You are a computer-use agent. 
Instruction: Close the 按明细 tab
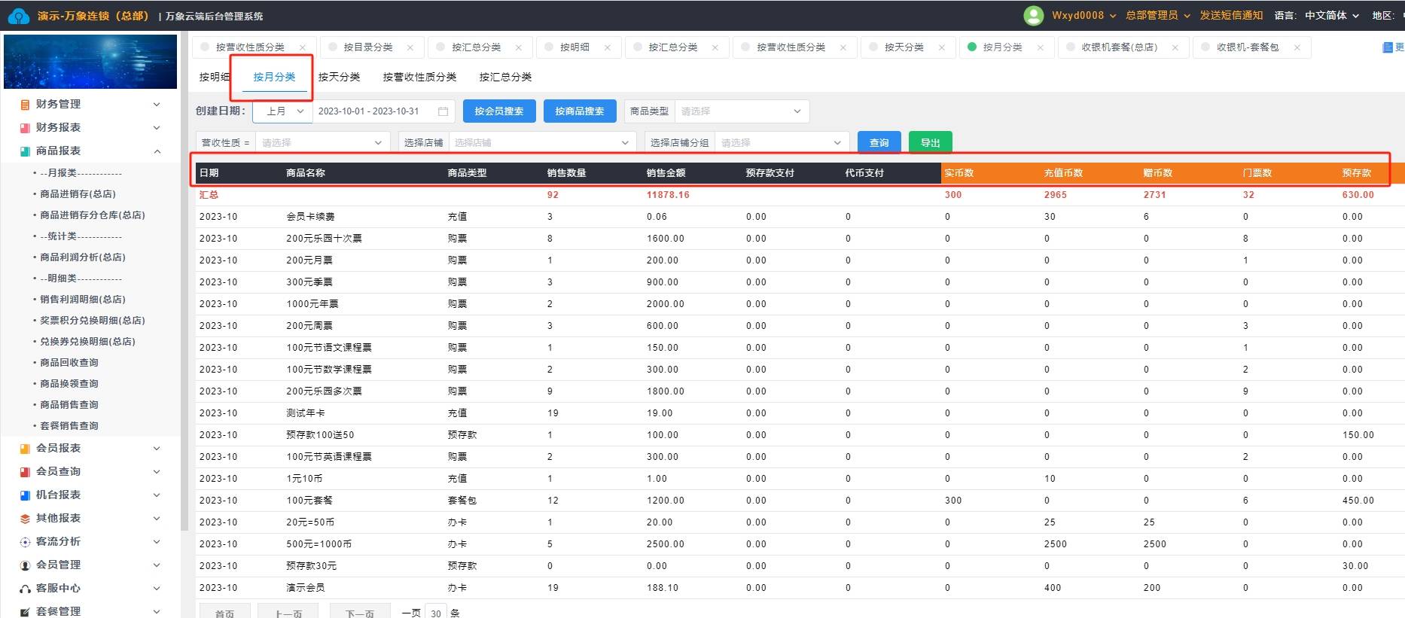(607, 47)
